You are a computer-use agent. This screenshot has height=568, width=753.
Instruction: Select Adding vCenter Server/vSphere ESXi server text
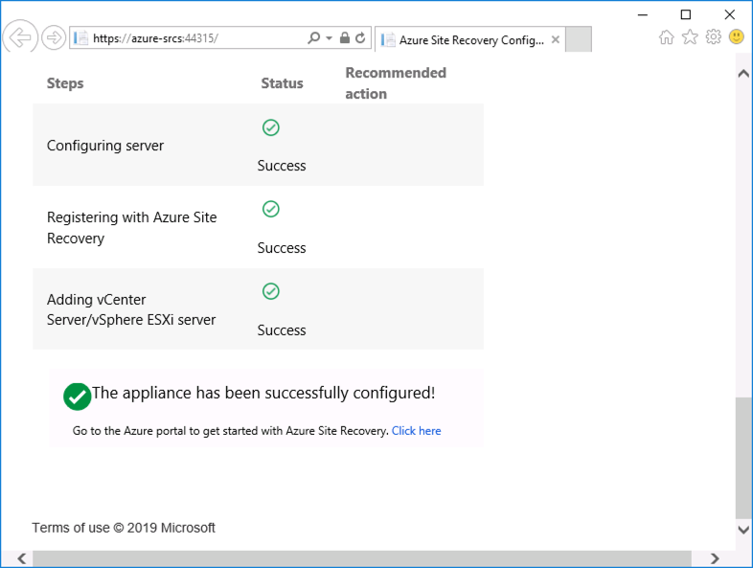[131, 309]
